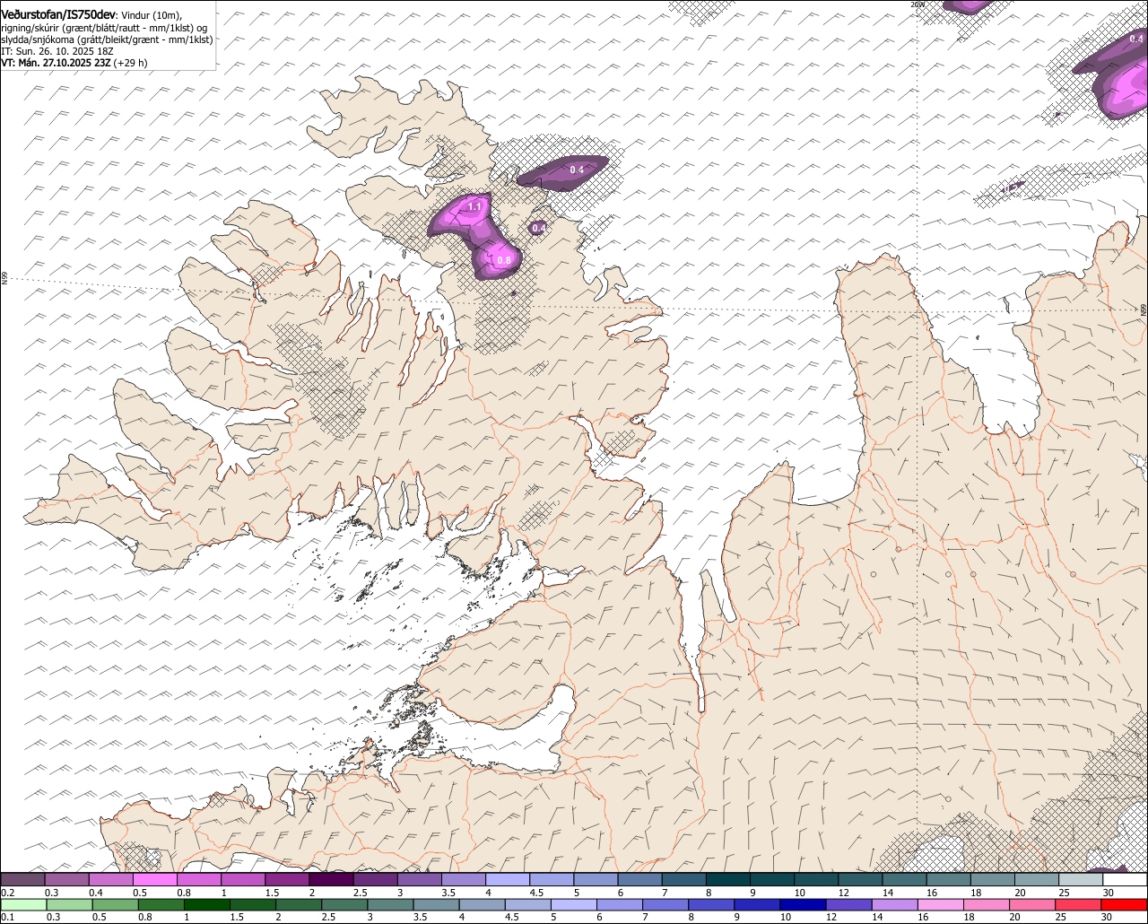The image size is (1148, 924).
Task: Pick the purple 0.3 swatch in the upper legend
Action: [x=66, y=879]
